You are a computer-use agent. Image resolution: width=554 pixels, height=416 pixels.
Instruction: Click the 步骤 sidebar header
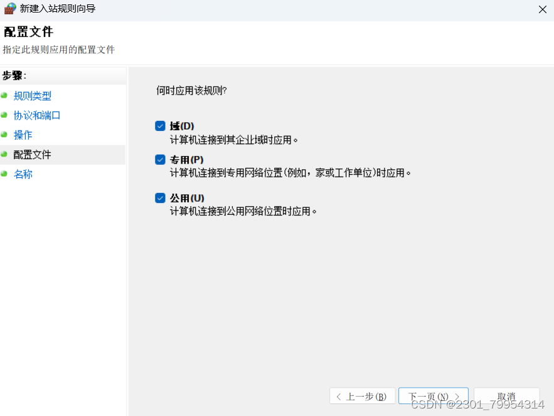[14, 75]
